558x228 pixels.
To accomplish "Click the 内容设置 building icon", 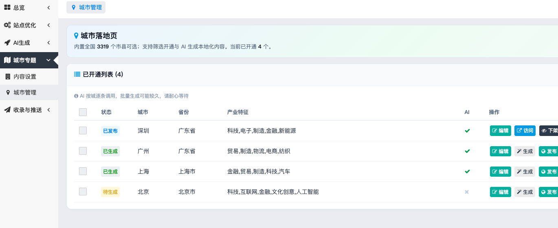I will (7, 77).
